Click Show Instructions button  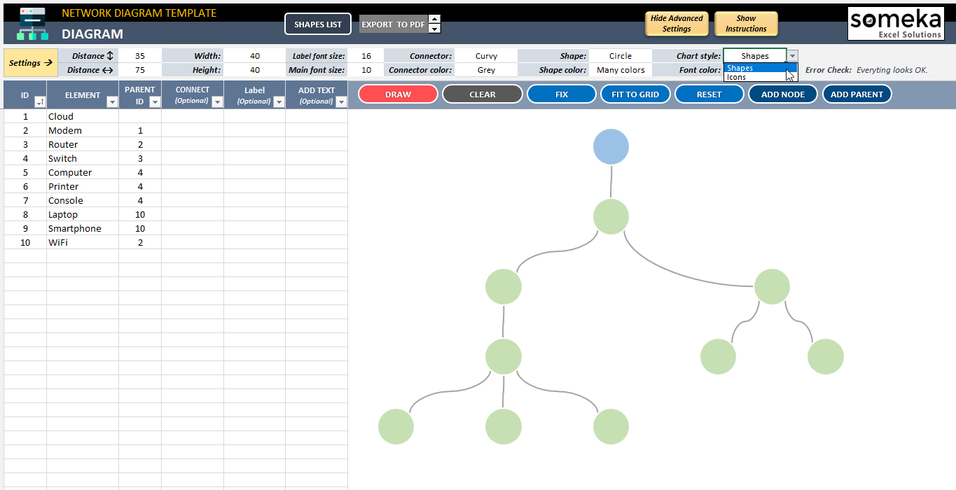coord(746,24)
